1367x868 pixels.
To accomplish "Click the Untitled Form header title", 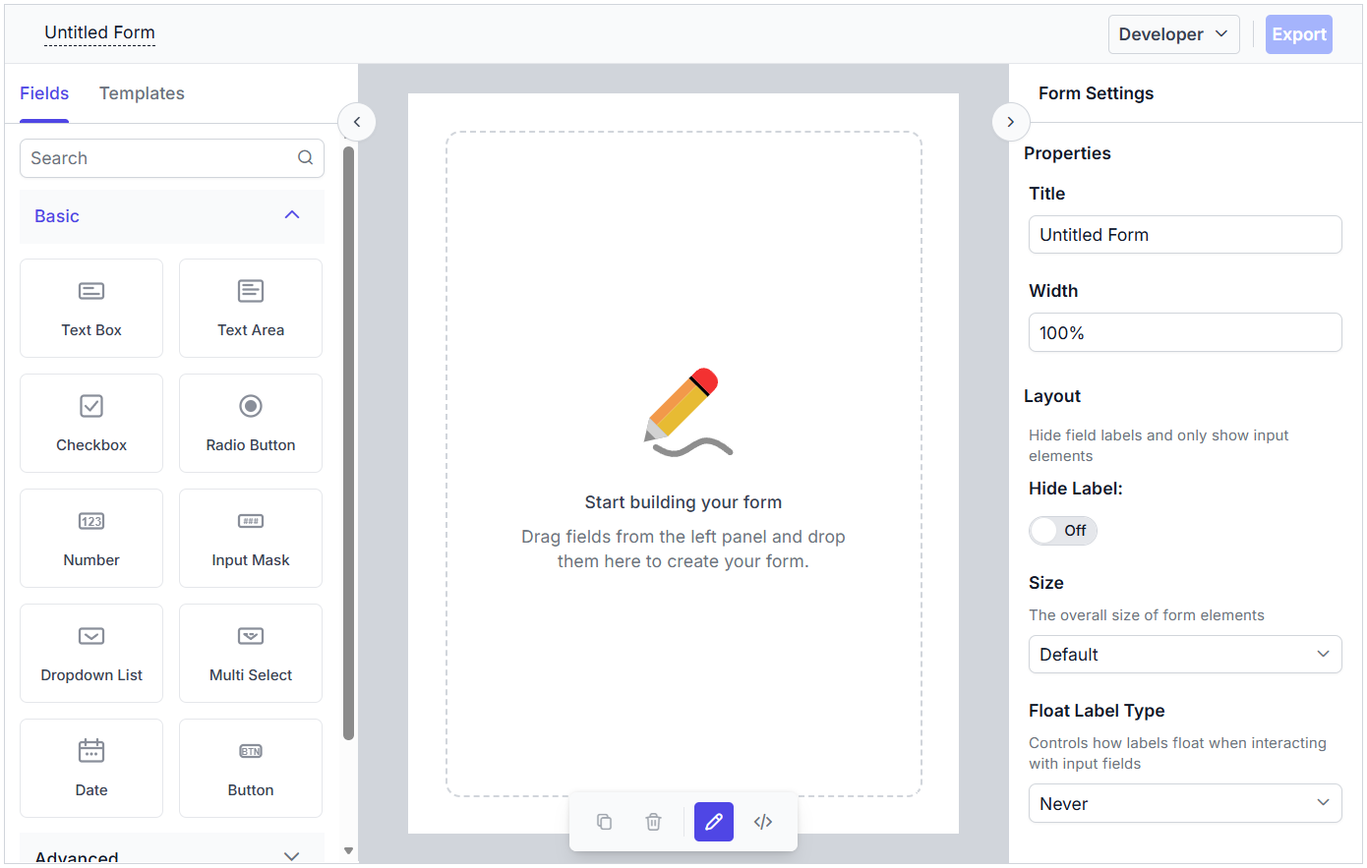I will [99, 32].
